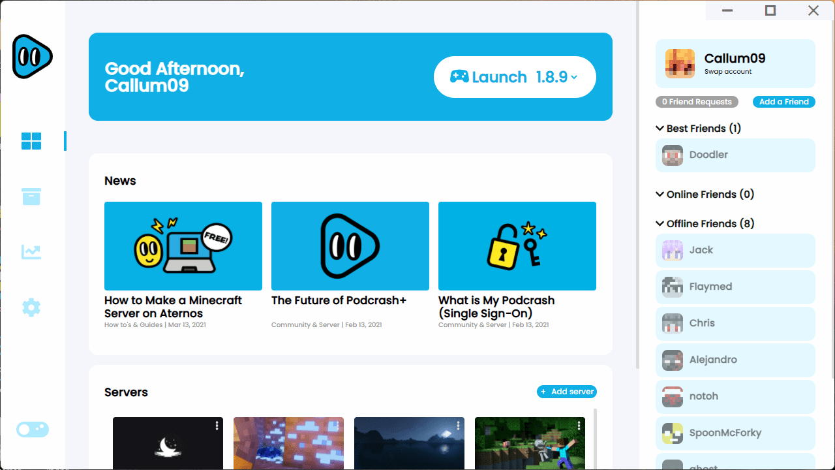Close the launcher window

coord(813,10)
